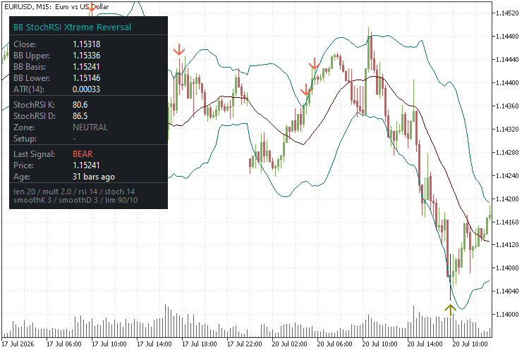The image size is (529, 352).
Task: Select the Close value 1.15318
Action: 86,44
